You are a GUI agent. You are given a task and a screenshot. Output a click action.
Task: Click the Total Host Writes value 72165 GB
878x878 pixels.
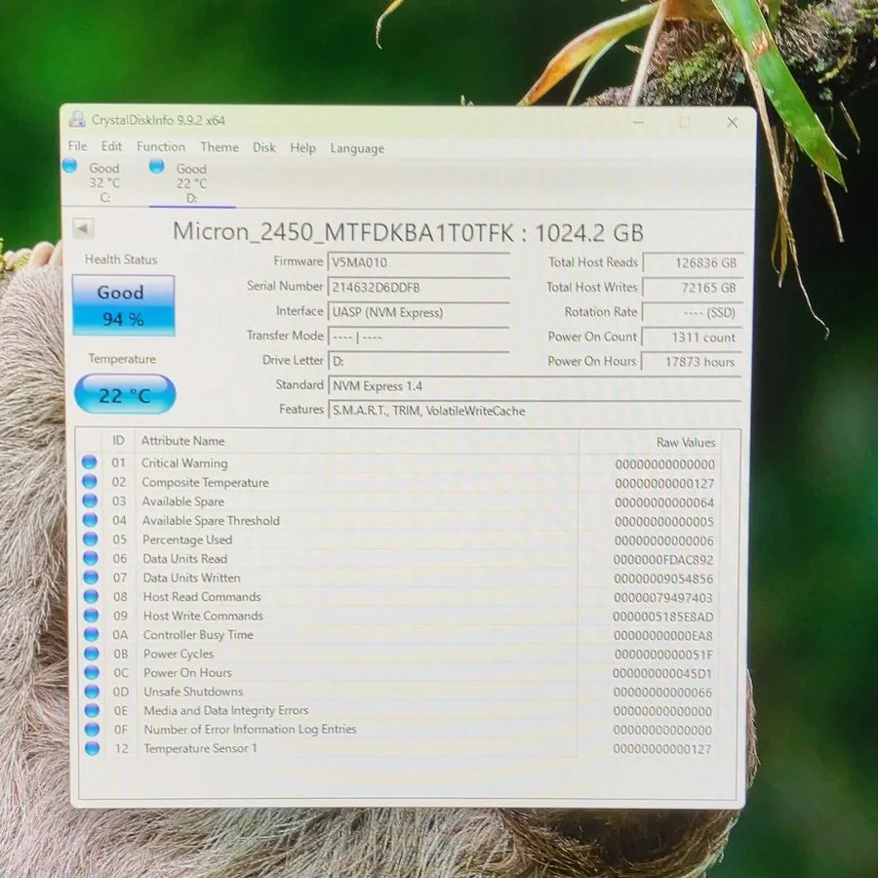(x=693, y=288)
